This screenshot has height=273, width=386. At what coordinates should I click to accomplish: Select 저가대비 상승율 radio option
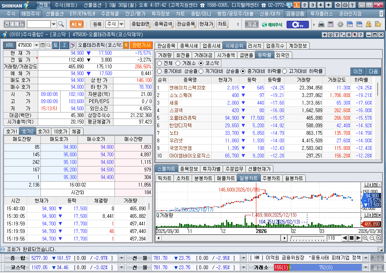pyautogui.click(x=201, y=71)
